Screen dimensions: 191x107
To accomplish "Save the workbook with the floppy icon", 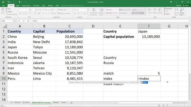I will (x=3, y=2).
